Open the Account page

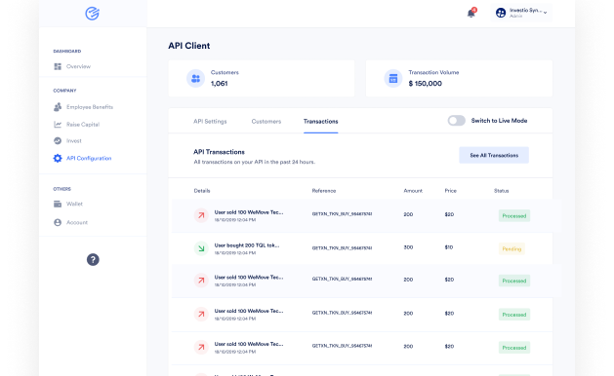coord(77,222)
